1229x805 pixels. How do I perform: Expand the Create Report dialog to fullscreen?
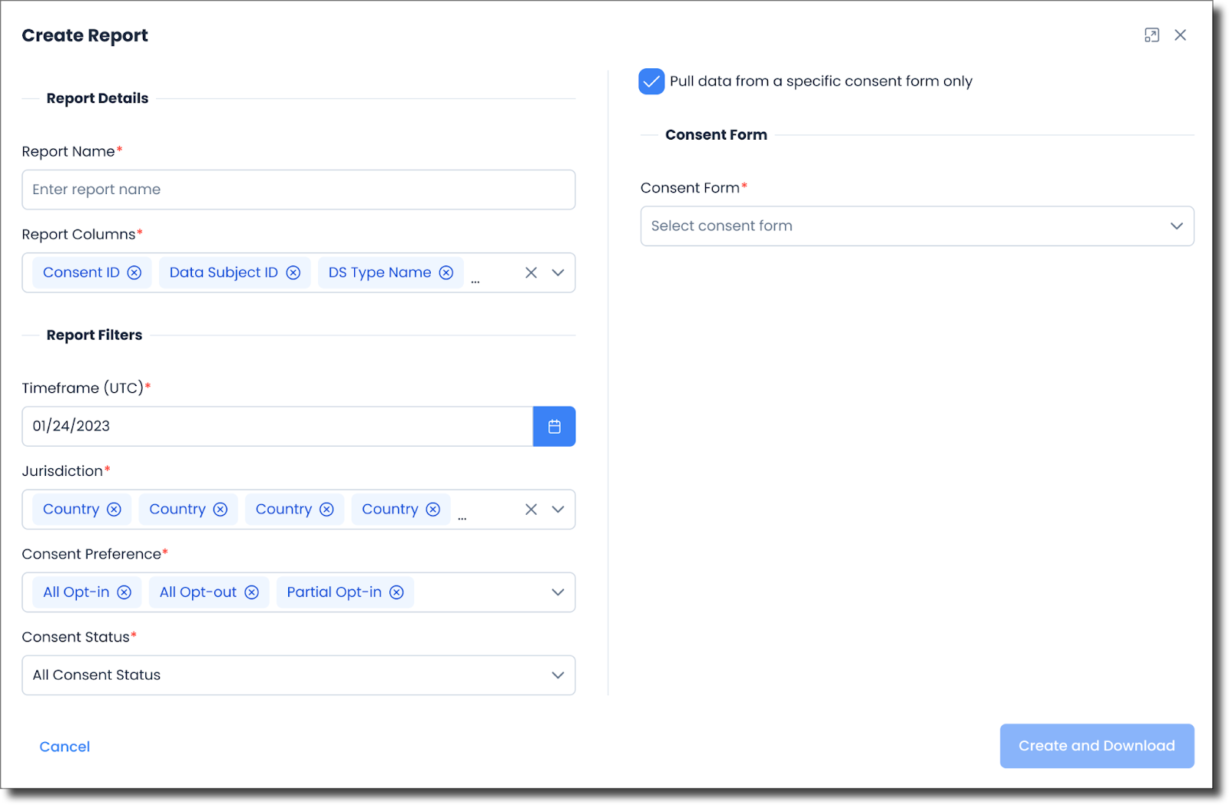[1152, 35]
